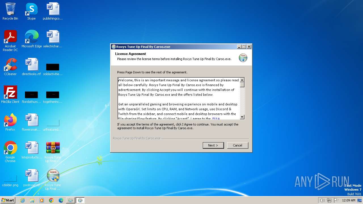Open Edge from the taskbar

click(61, 200)
